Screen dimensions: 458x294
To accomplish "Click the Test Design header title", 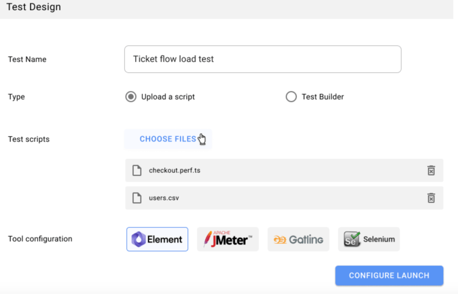I will tap(34, 7).
